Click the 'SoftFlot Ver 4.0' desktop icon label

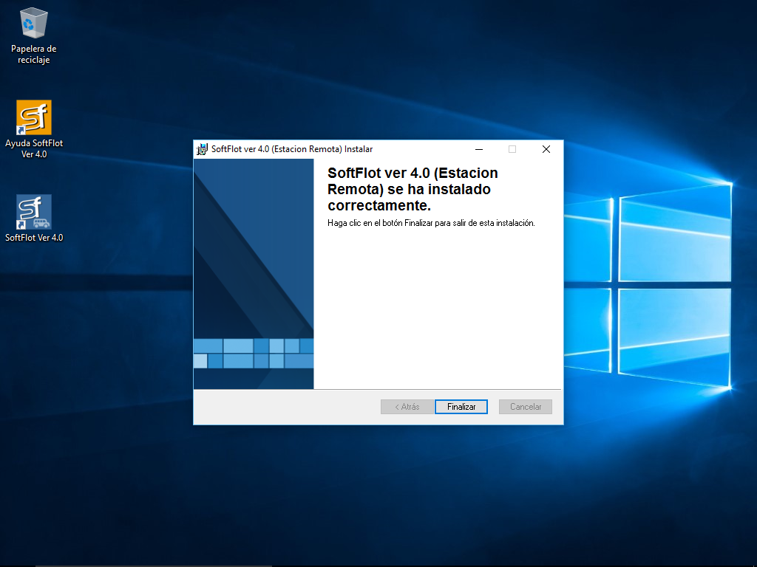click(x=34, y=238)
